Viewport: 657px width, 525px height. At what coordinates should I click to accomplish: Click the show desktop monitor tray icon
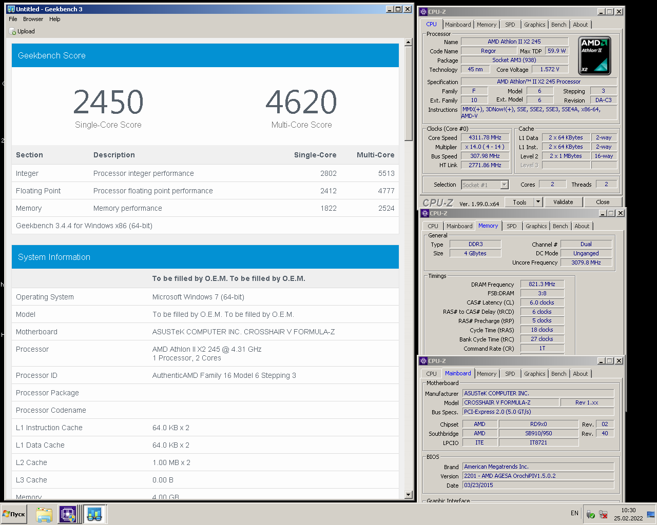[651, 514]
